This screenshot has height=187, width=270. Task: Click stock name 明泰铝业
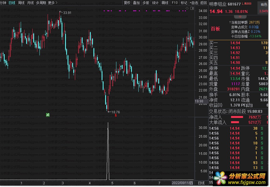tap(218, 4)
